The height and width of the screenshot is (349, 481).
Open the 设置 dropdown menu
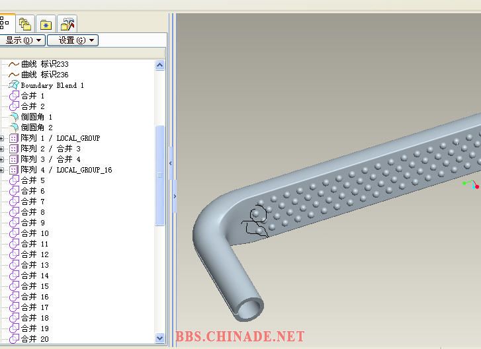point(72,40)
